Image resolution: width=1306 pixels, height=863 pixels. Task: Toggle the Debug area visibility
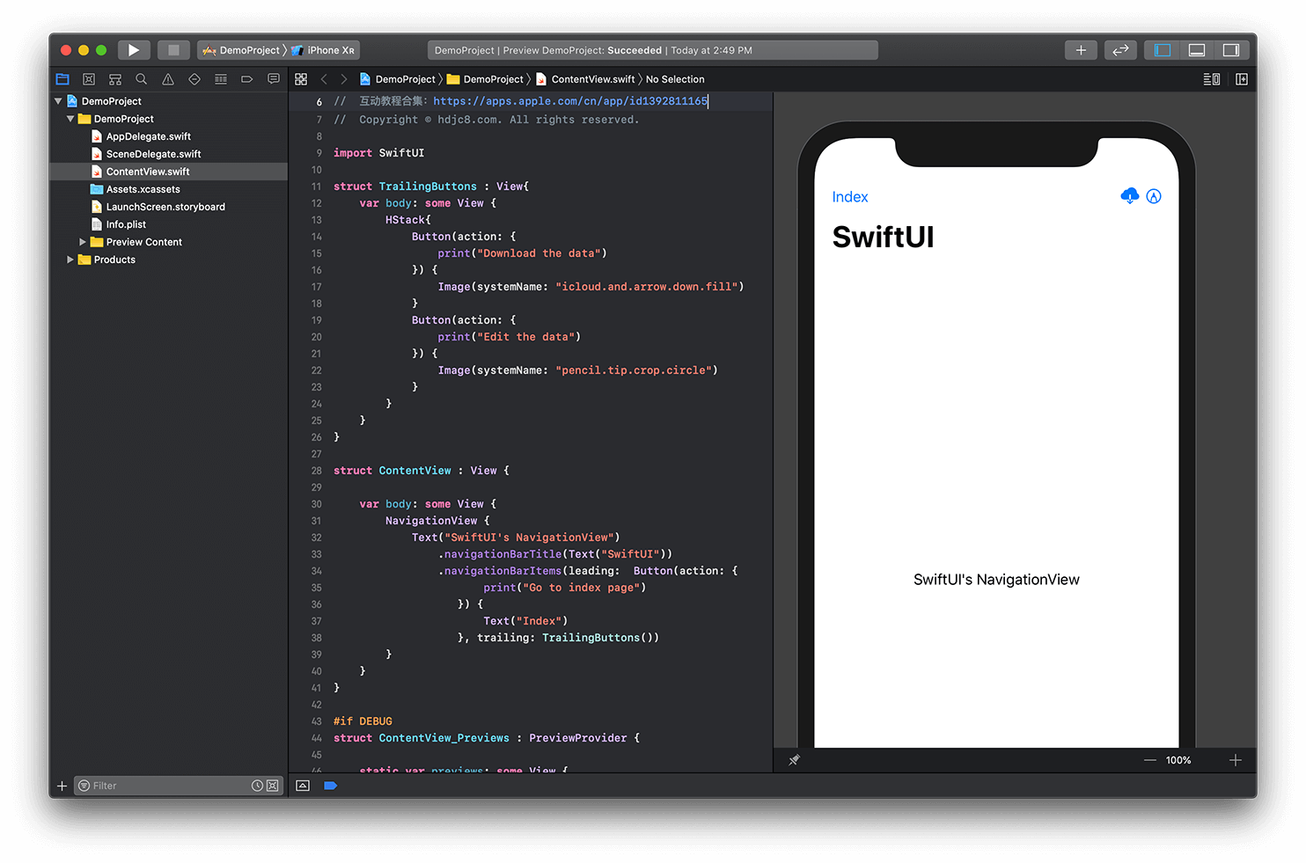(x=1197, y=50)
